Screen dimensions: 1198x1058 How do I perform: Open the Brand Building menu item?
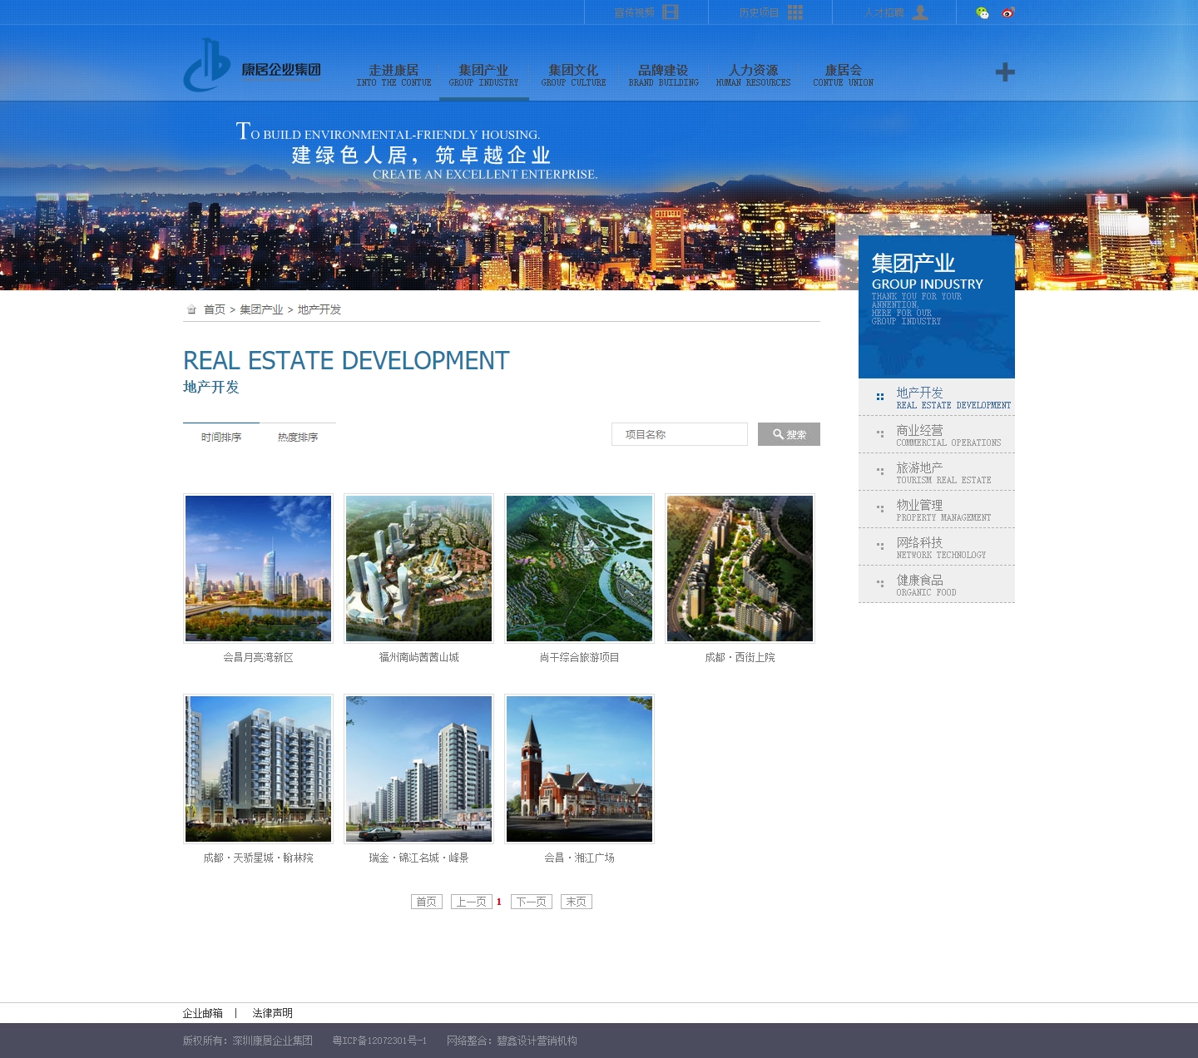(663, 75)
